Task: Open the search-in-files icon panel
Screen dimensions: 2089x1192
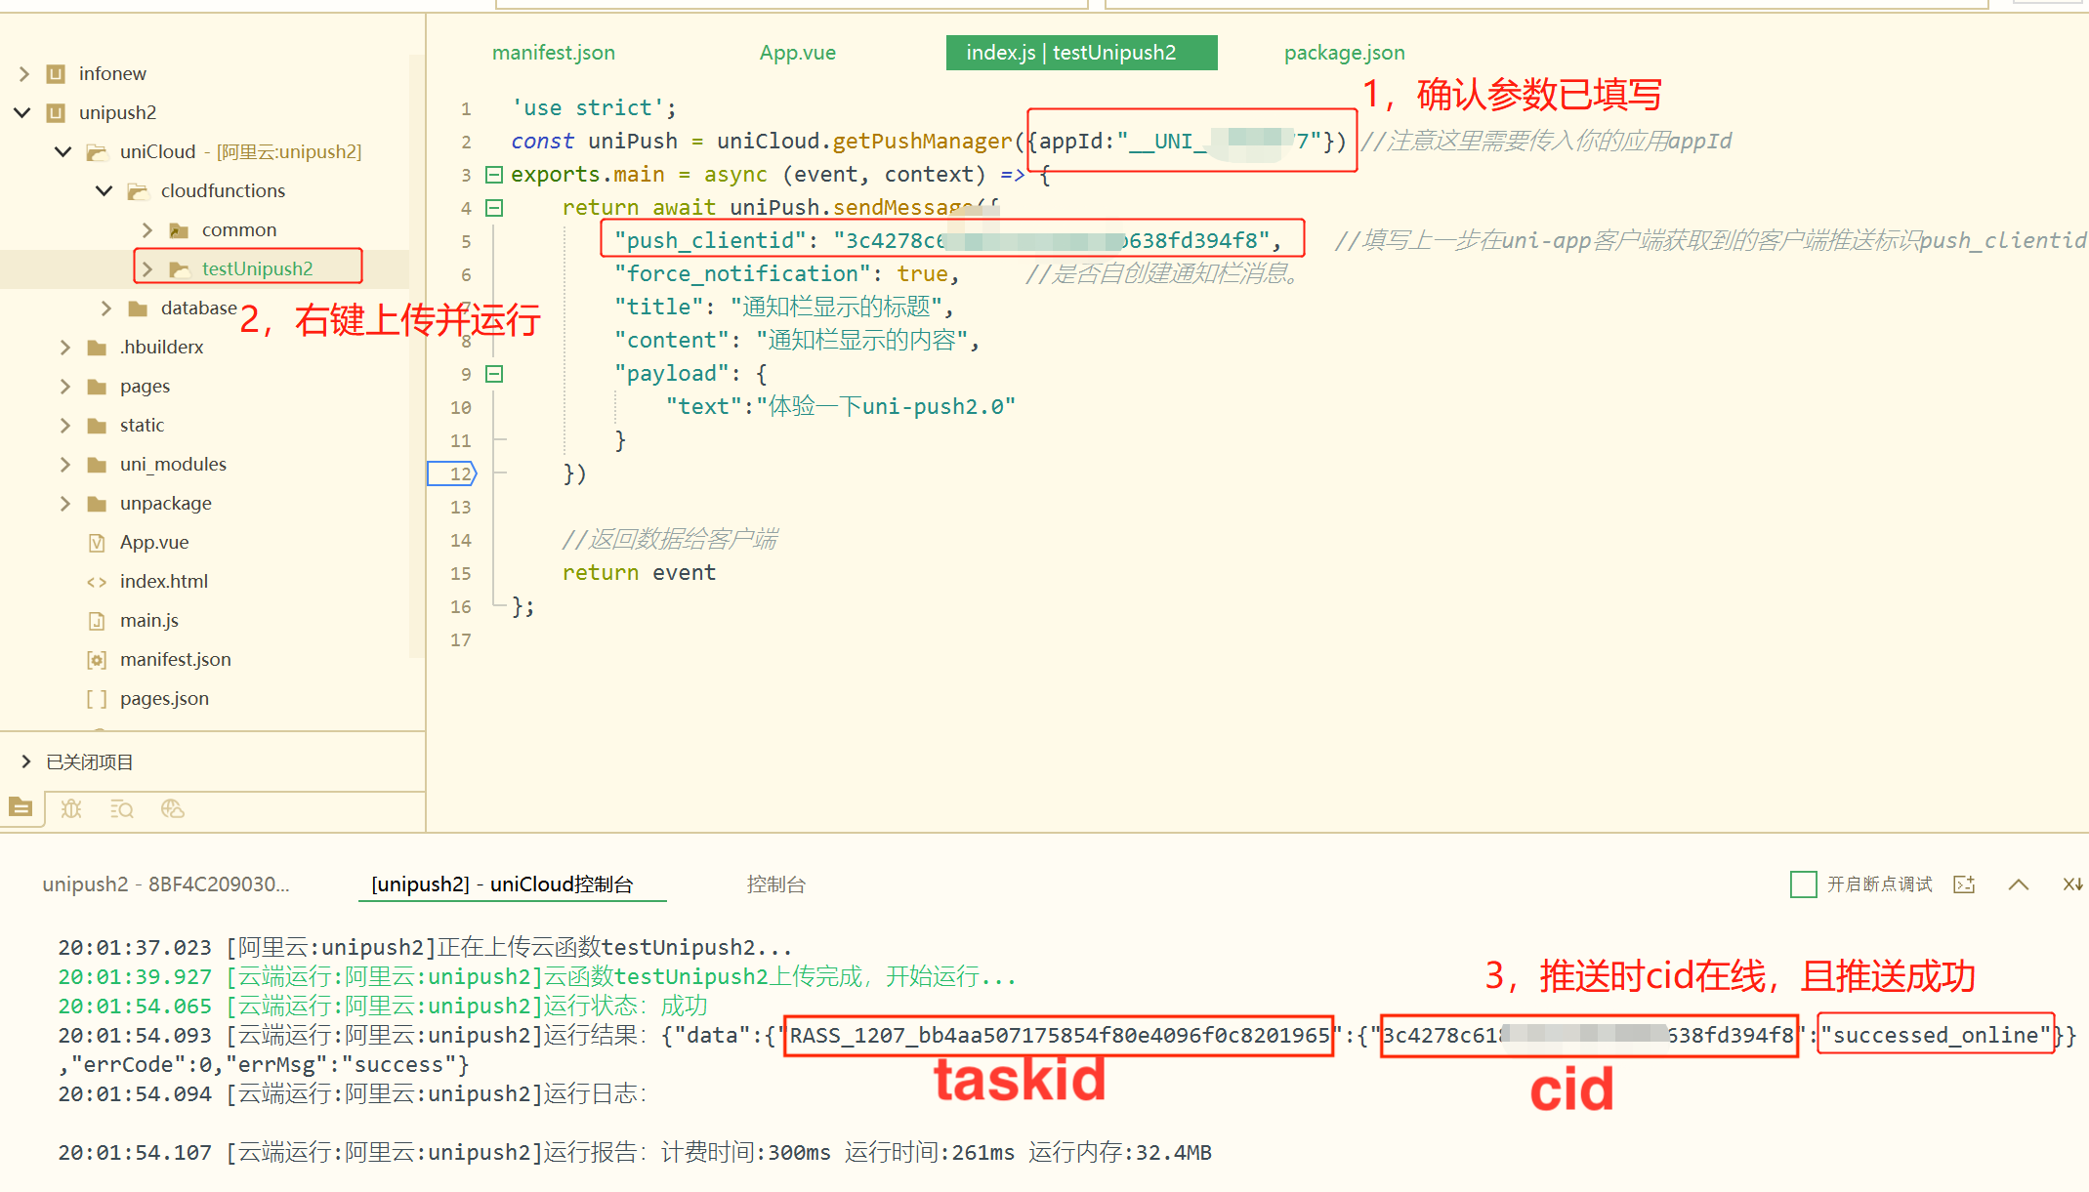Action: coord(121,808)
